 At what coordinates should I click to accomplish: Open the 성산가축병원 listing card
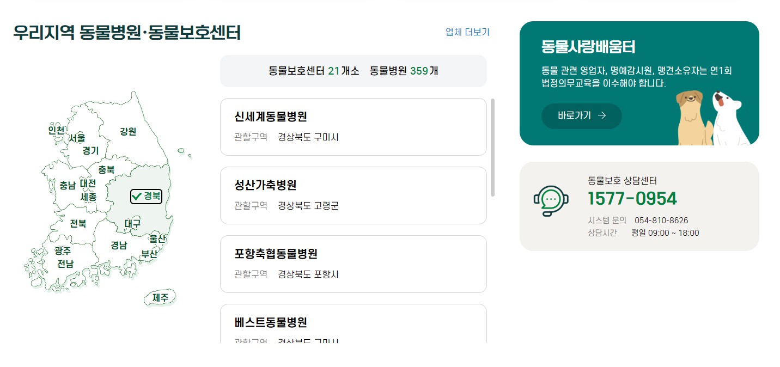pos(353,195)
